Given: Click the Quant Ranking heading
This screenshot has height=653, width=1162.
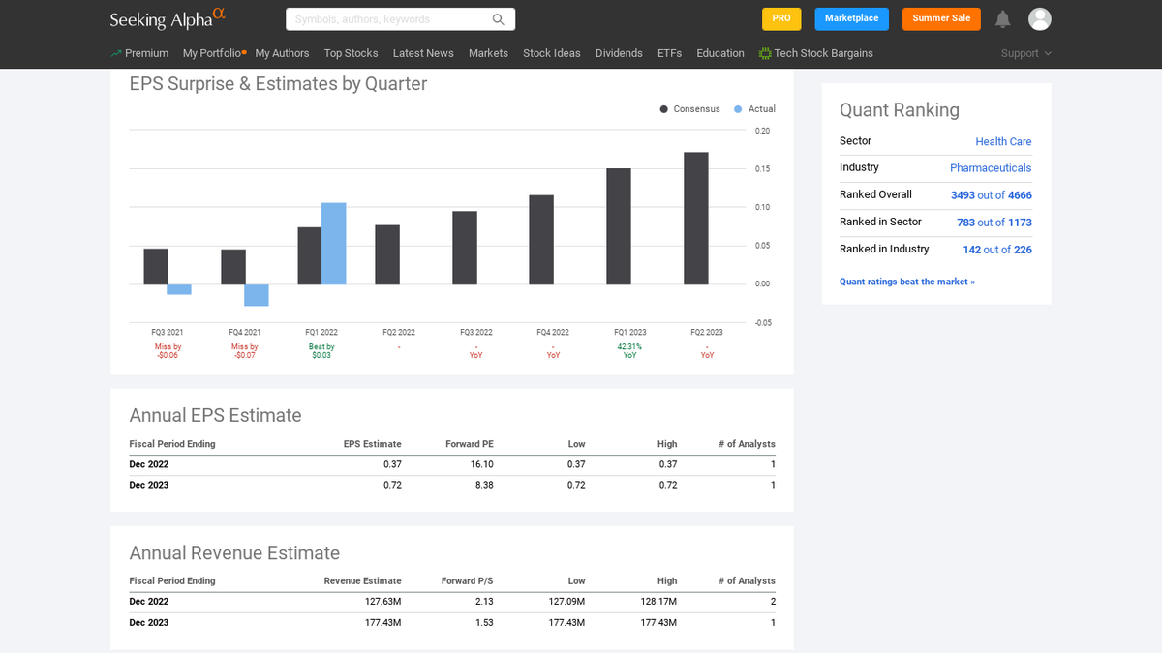Looking at the screenshot, I should coord(900,110).
